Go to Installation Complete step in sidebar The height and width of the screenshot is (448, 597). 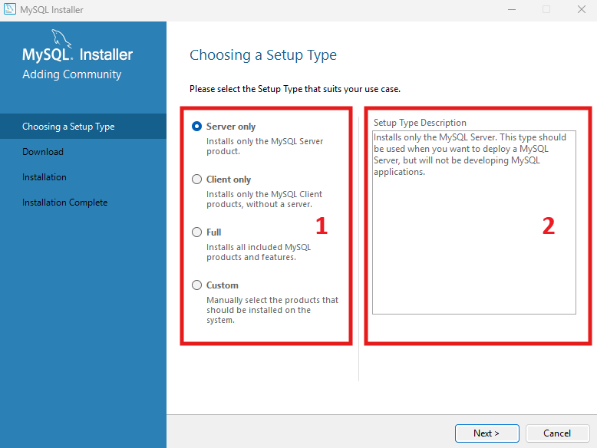tap(64, 203)
